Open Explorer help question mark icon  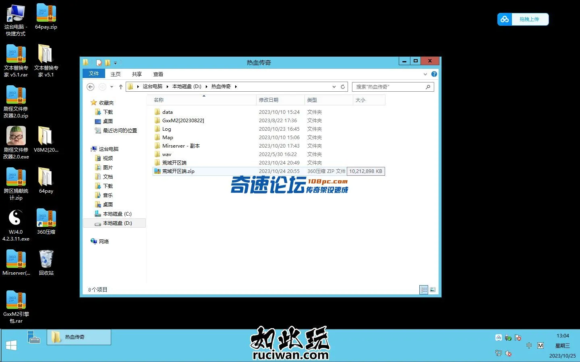point(434,74)
